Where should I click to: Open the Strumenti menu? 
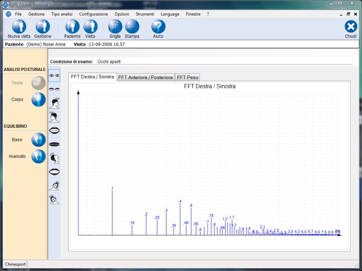pyautogui.click(x=145, y=14)
